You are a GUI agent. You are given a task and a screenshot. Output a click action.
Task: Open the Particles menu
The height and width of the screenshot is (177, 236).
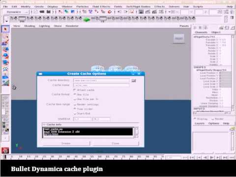pyautogui.click(x=83, y=6)
